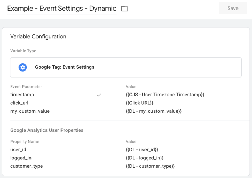Click the Variable Configuration heading
Image resolution: width=252 pixels, height=178 pixels.
pos(38,37)
